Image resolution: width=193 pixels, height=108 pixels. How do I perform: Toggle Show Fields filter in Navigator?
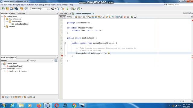tap(7, 97)
